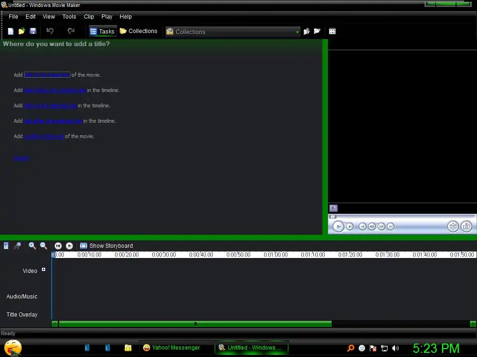The width and height of the screenshot is (477, 357).
Task: Switch to Yahoo! Messenger in taskbar
Action: click(x=176, y=348)
